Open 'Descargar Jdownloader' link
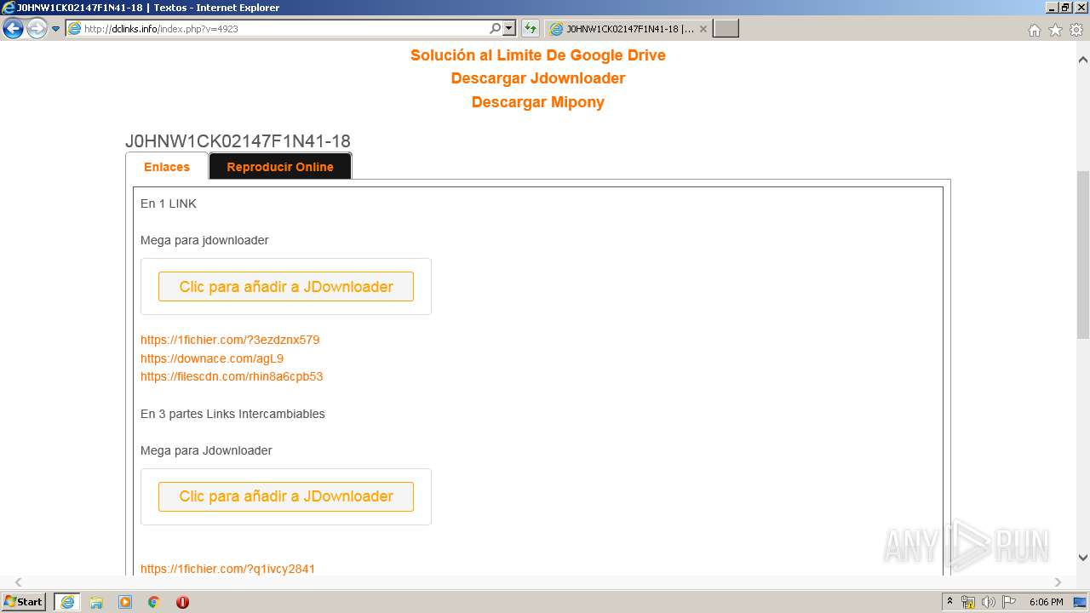This screenshot has width=1090, height=613. (538, 78)
